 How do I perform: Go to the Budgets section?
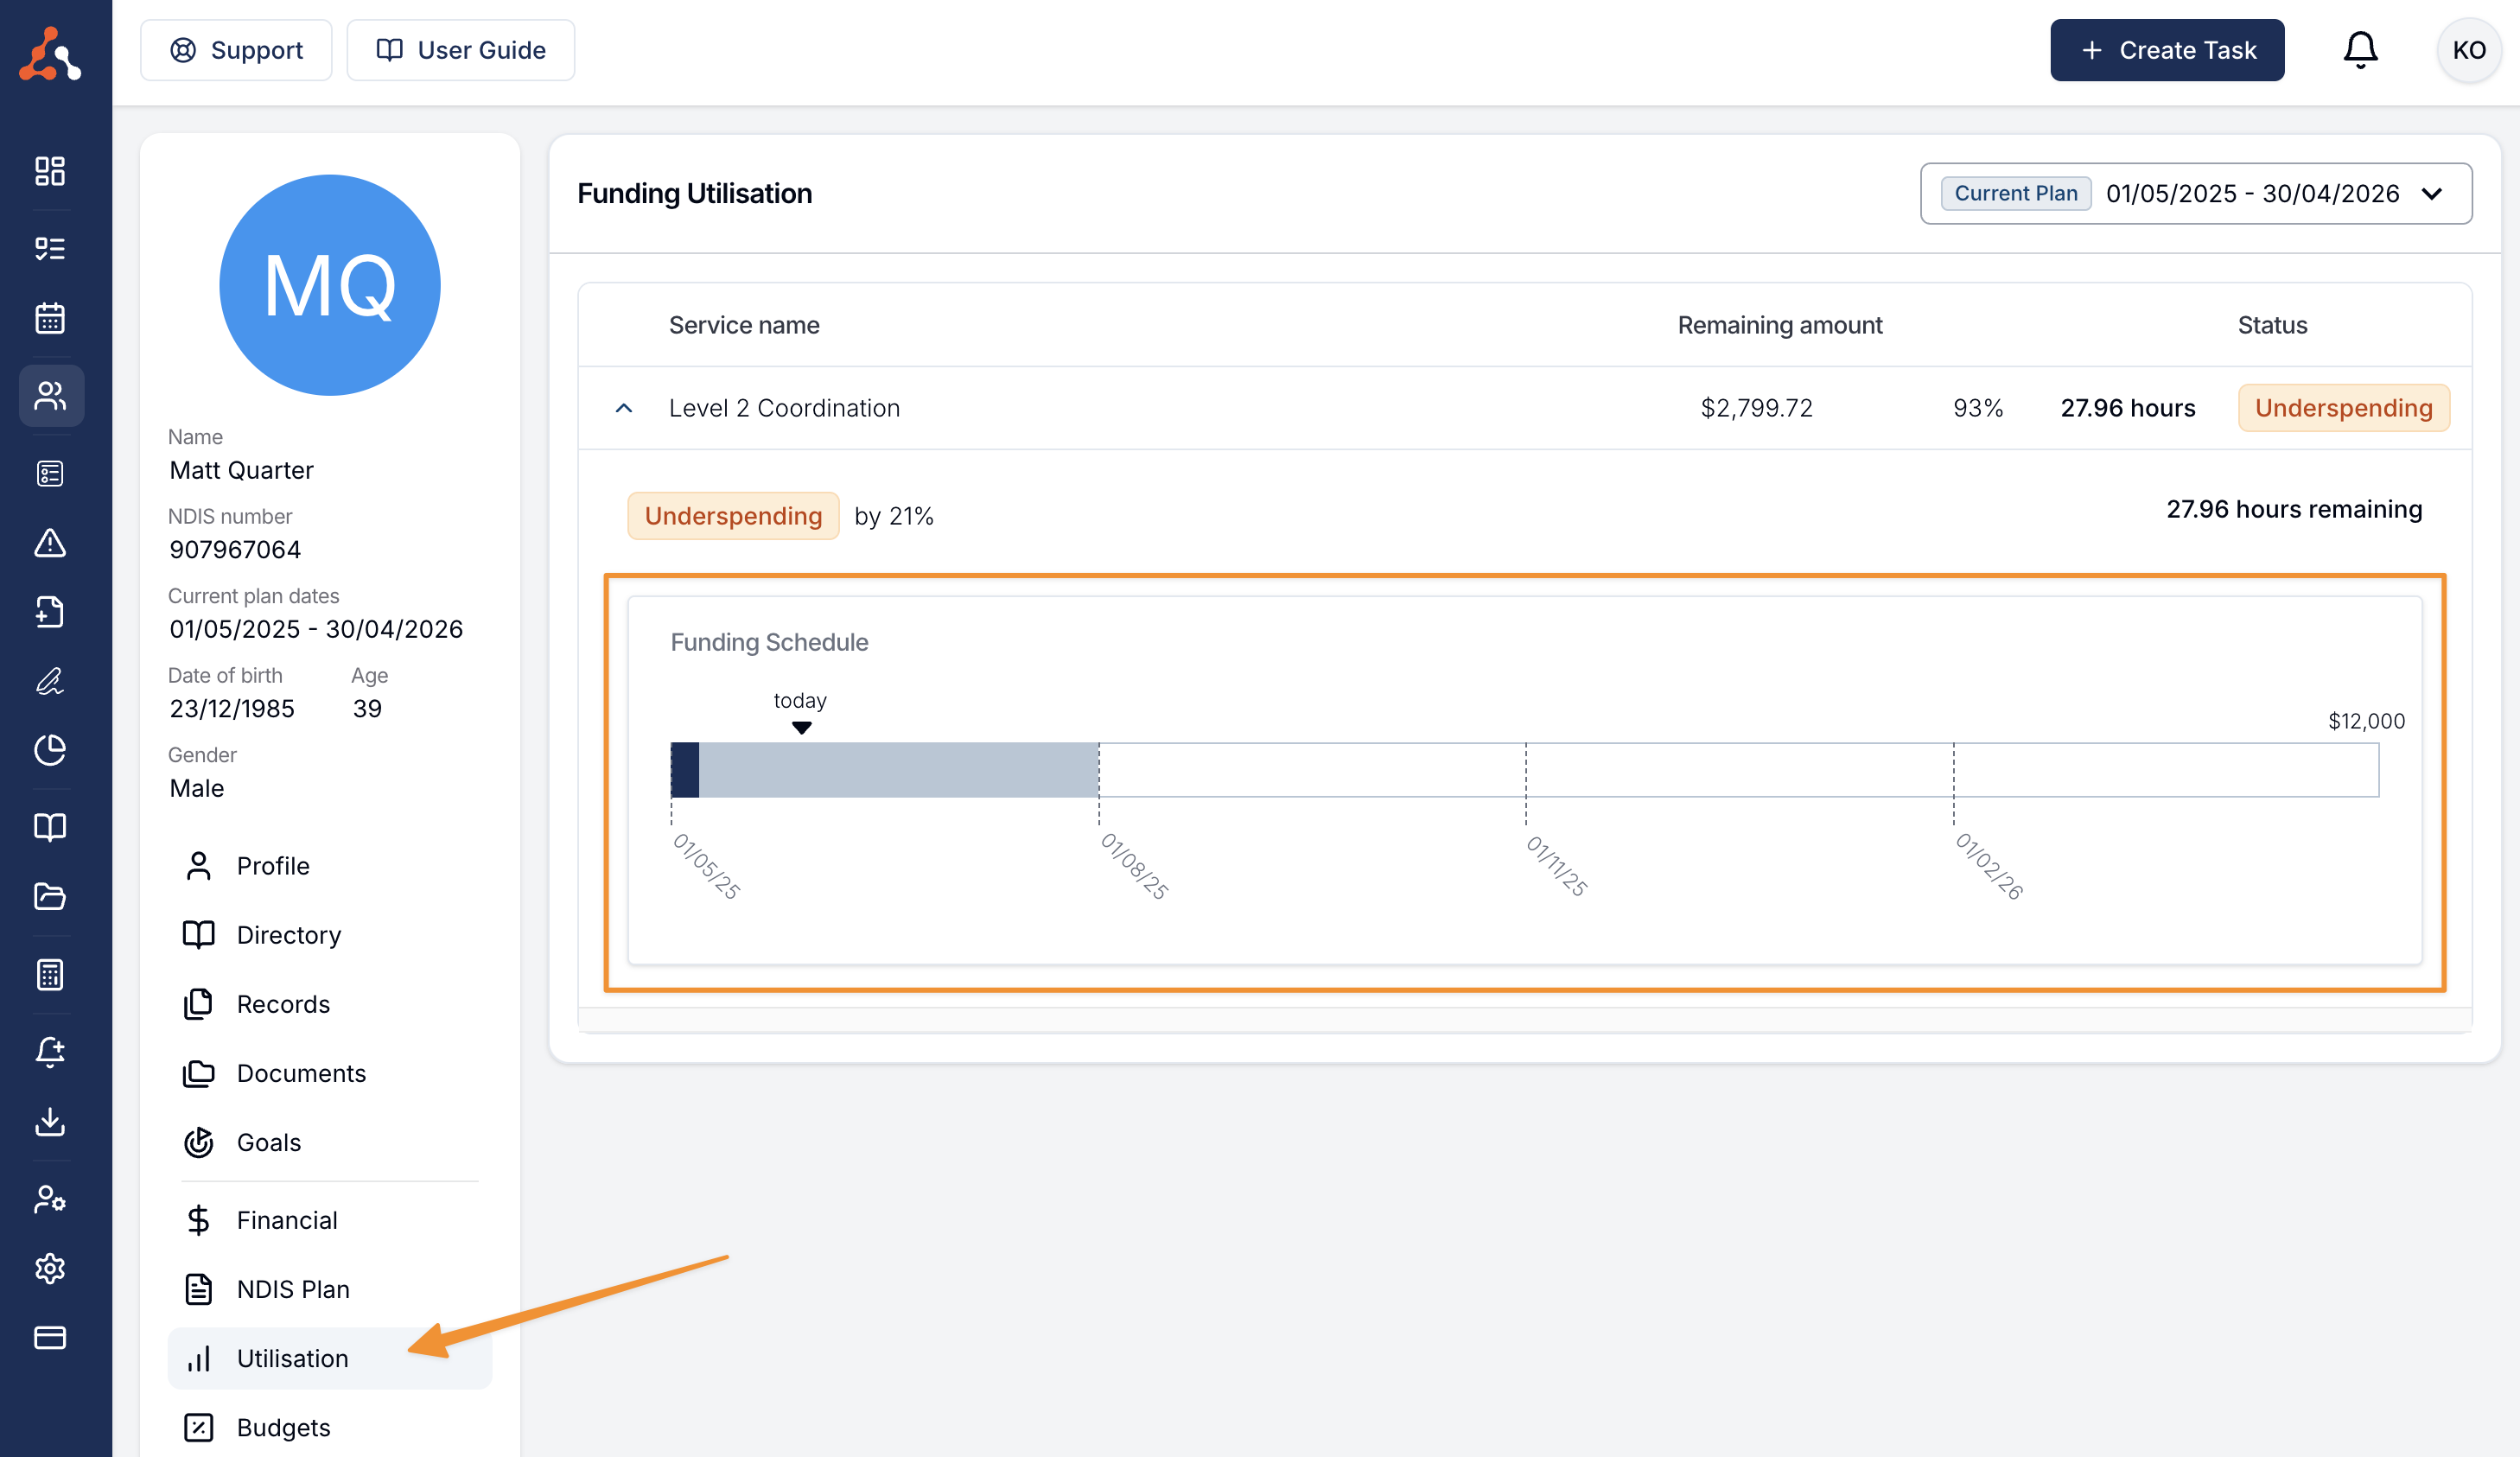click(x=283, y=1427)
